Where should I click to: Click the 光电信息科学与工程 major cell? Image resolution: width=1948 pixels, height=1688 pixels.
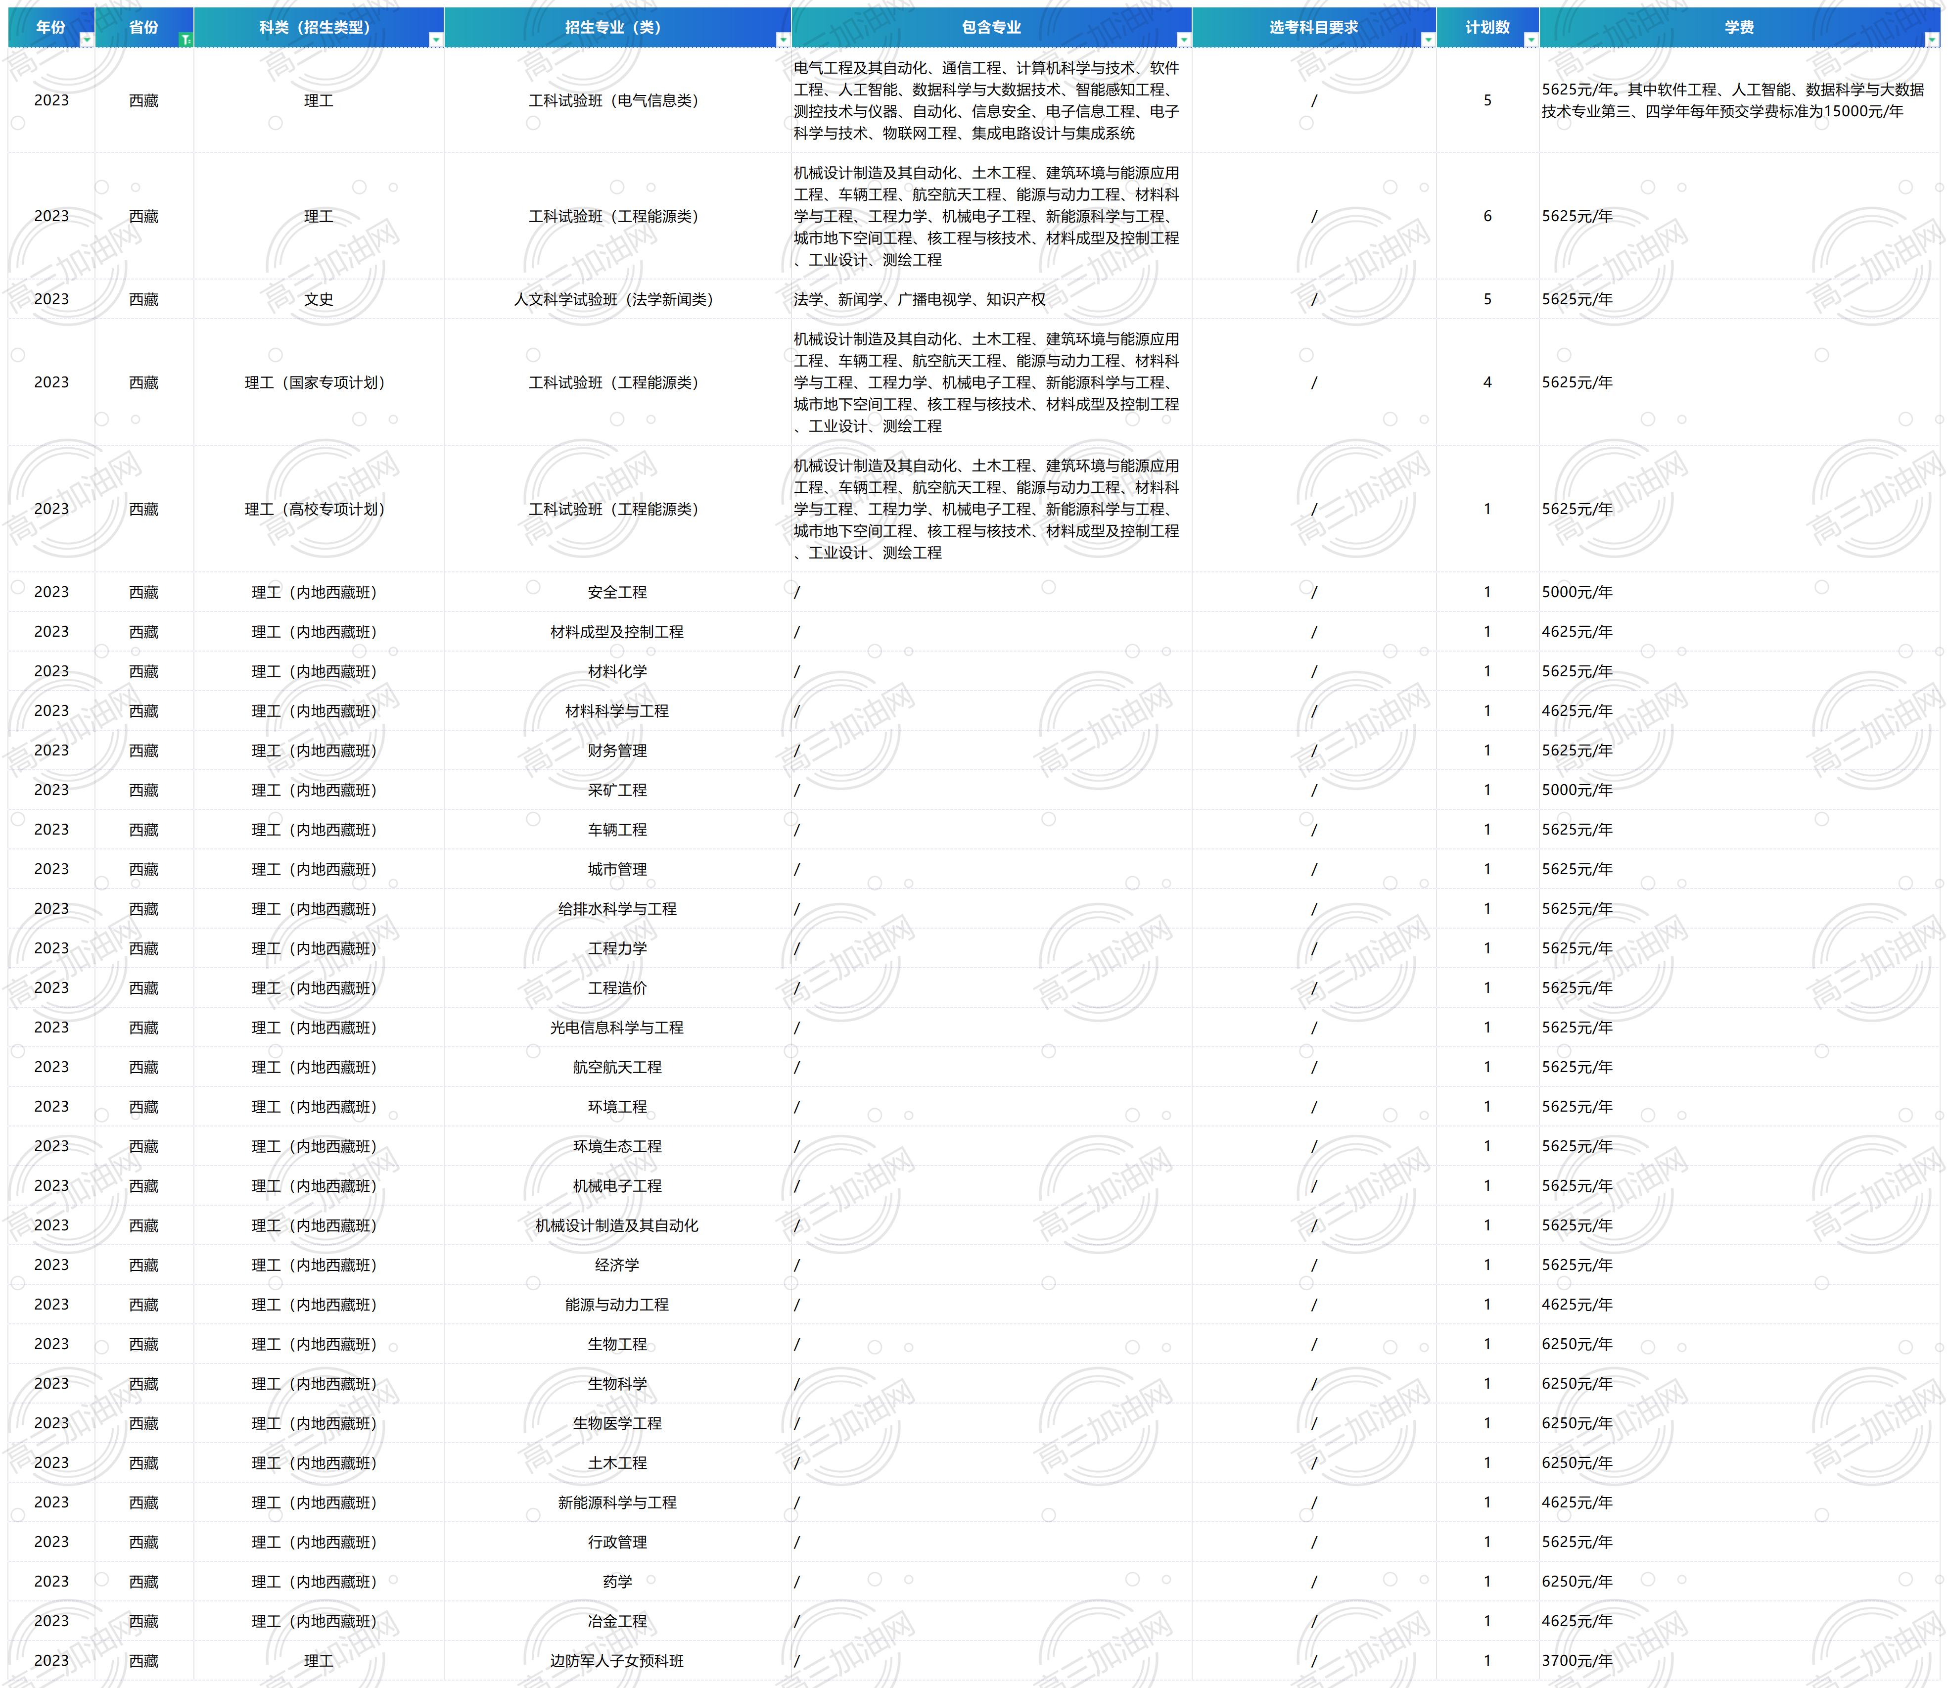tap(617, 1028)
